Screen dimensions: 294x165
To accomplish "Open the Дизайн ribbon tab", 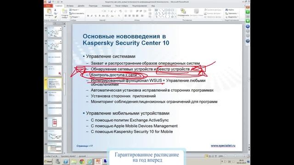I will [81, 6].
